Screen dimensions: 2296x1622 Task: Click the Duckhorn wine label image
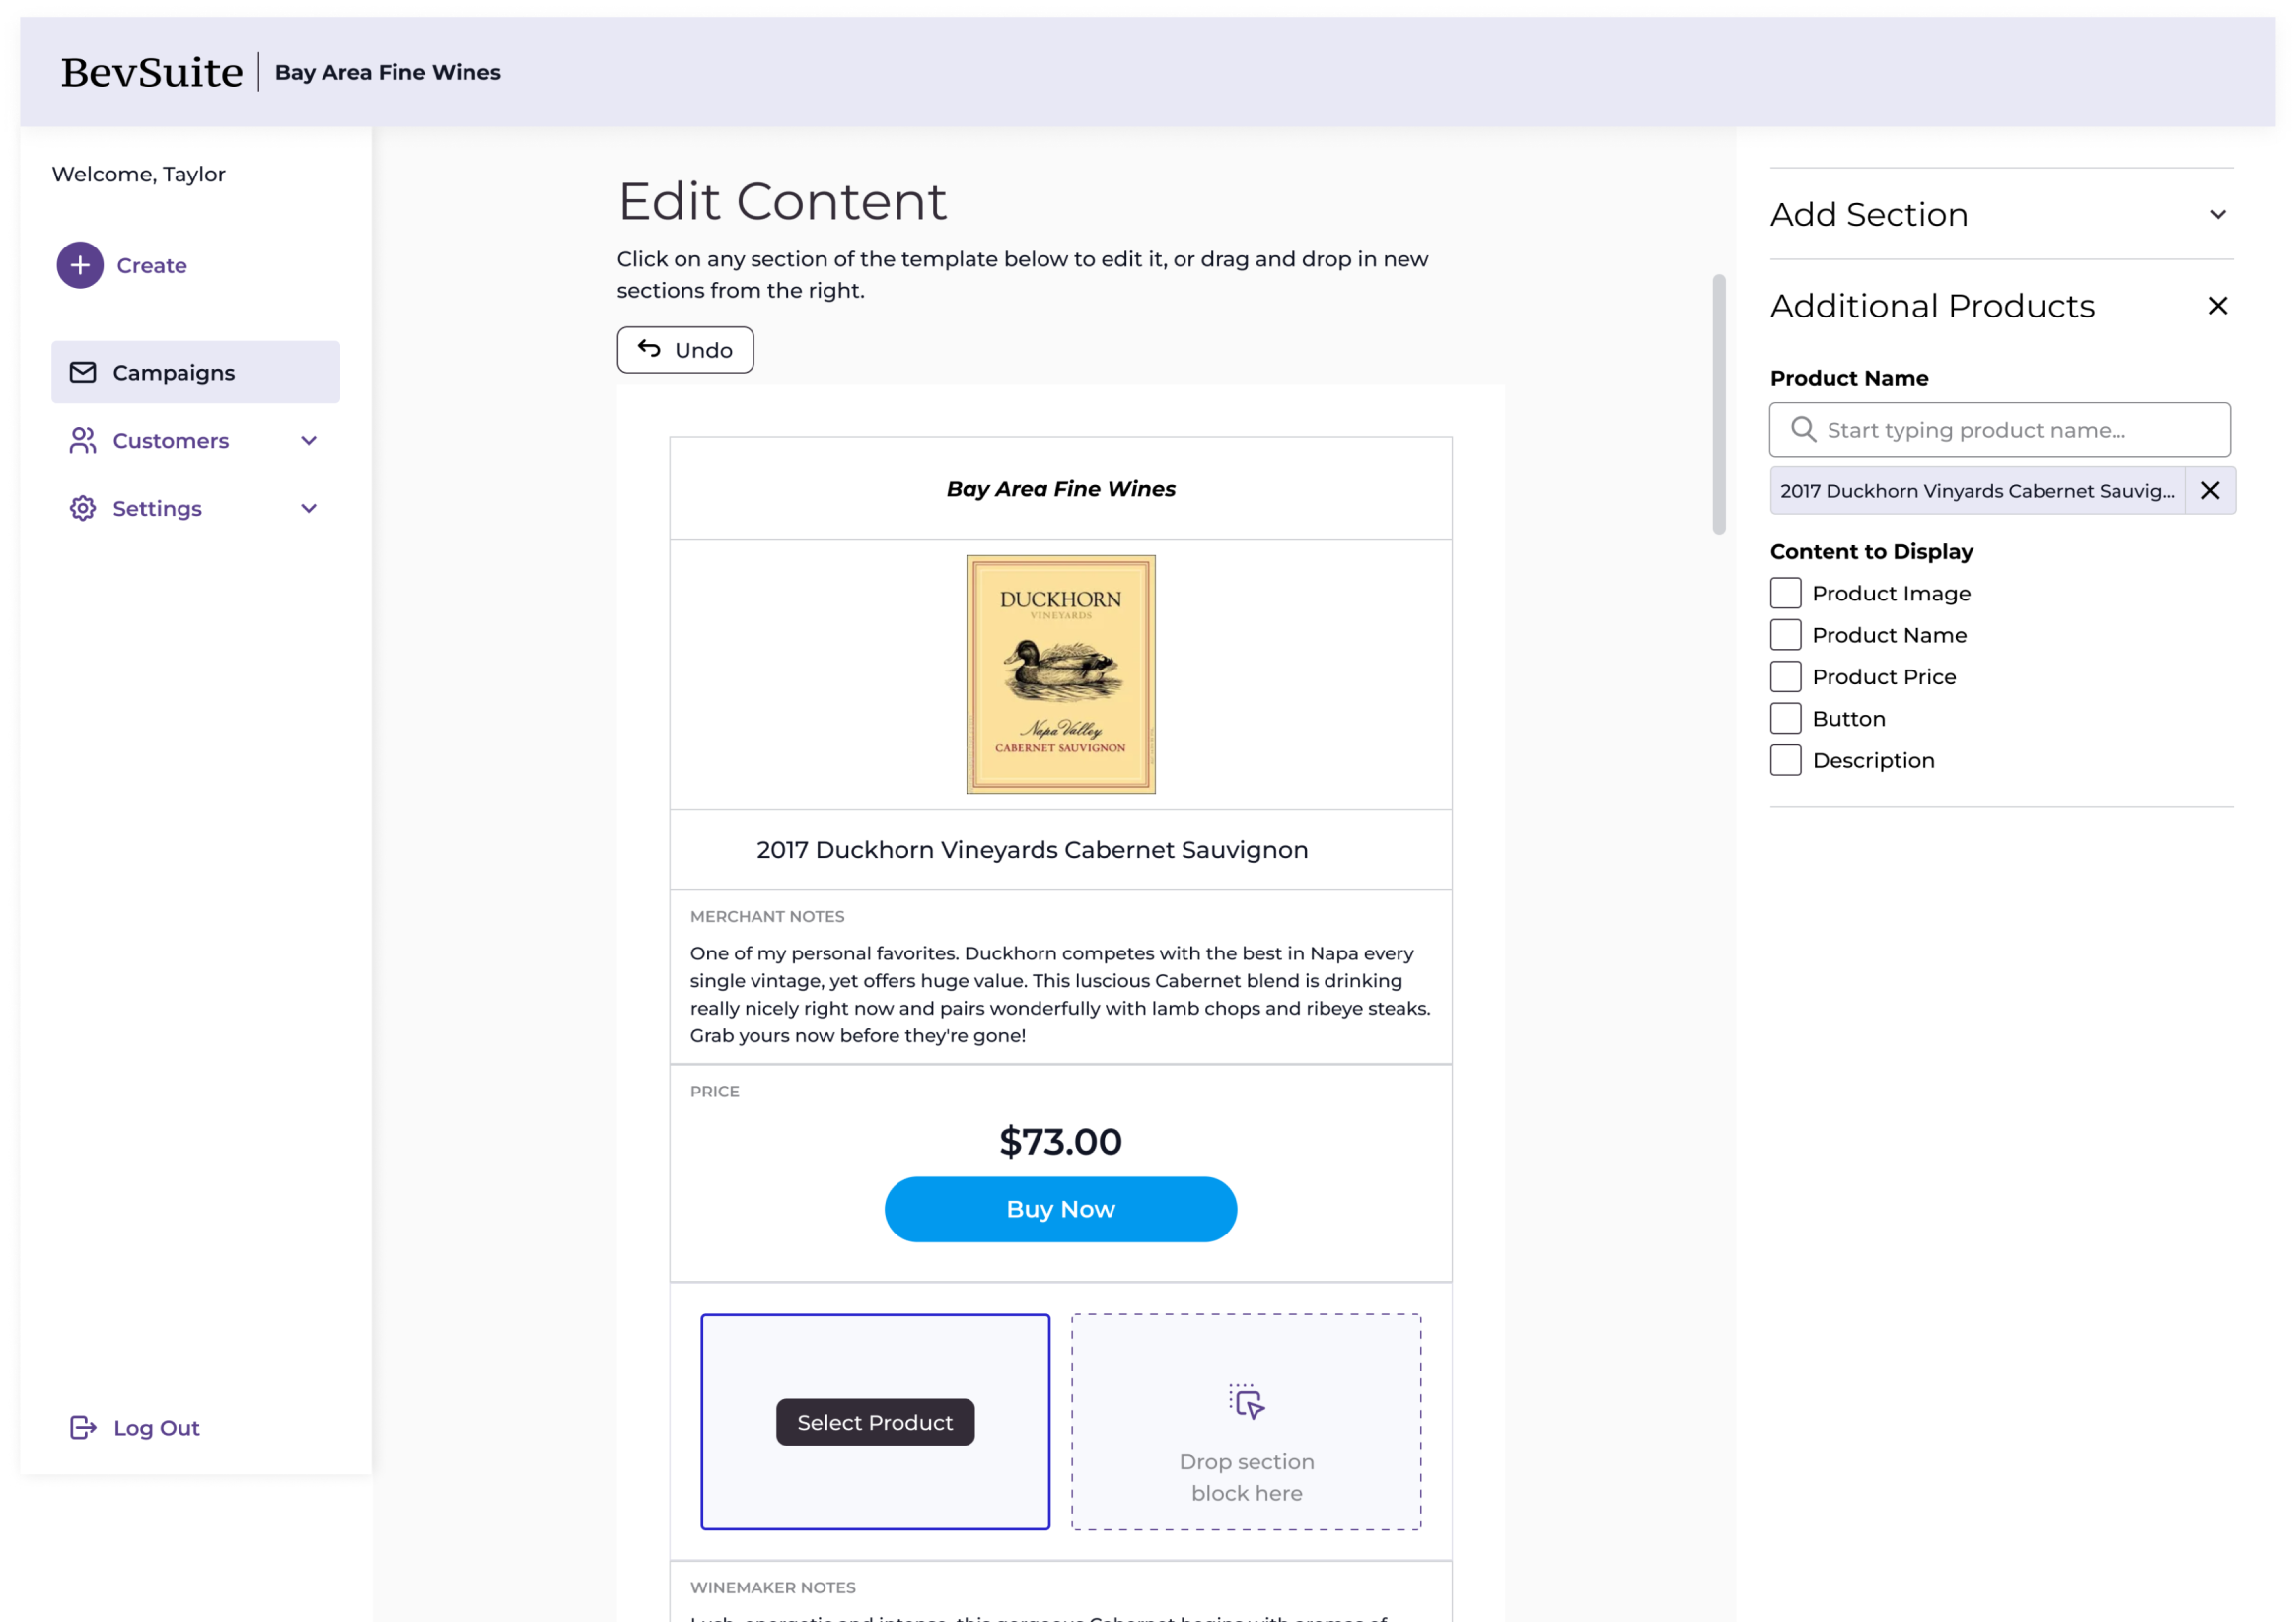(x=1061, y=675)
